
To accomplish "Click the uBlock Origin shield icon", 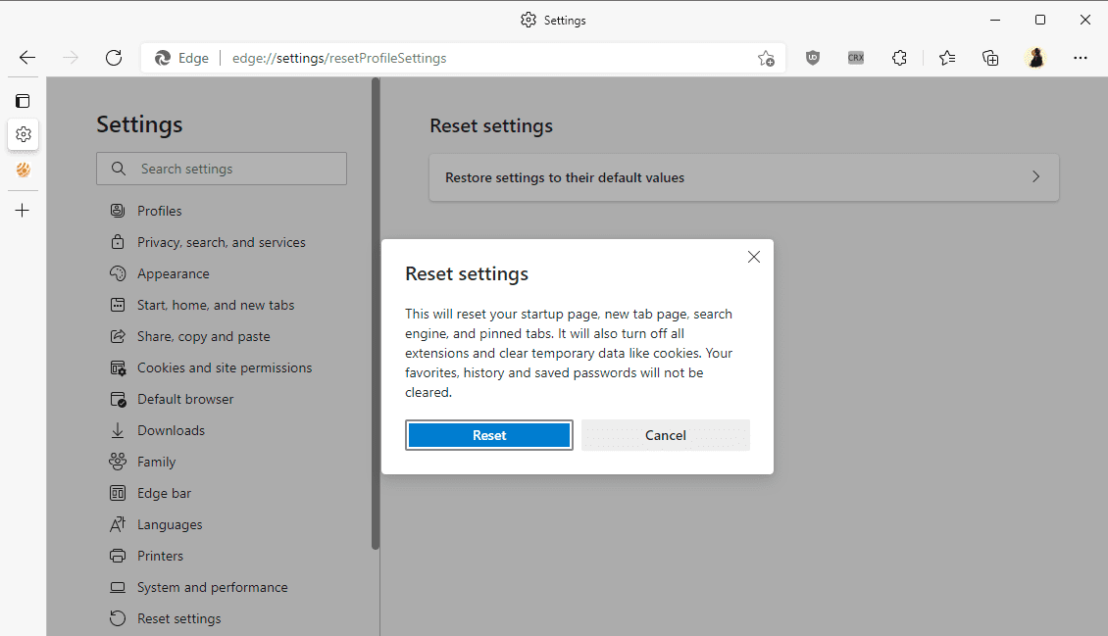I will pos(813,58).
